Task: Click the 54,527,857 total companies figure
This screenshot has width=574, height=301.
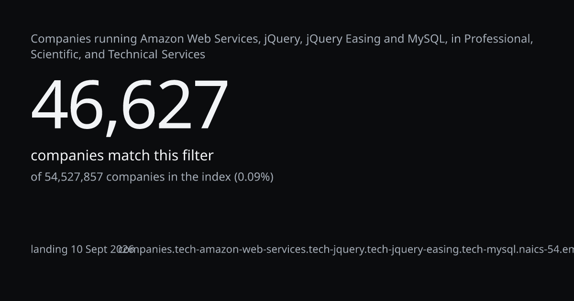Action: (74, 177)
